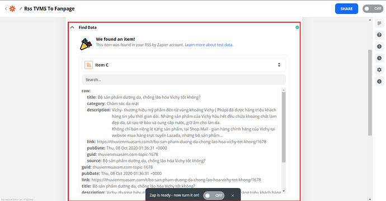
Task: Open the settings gear icon
Action: point(379,70)
